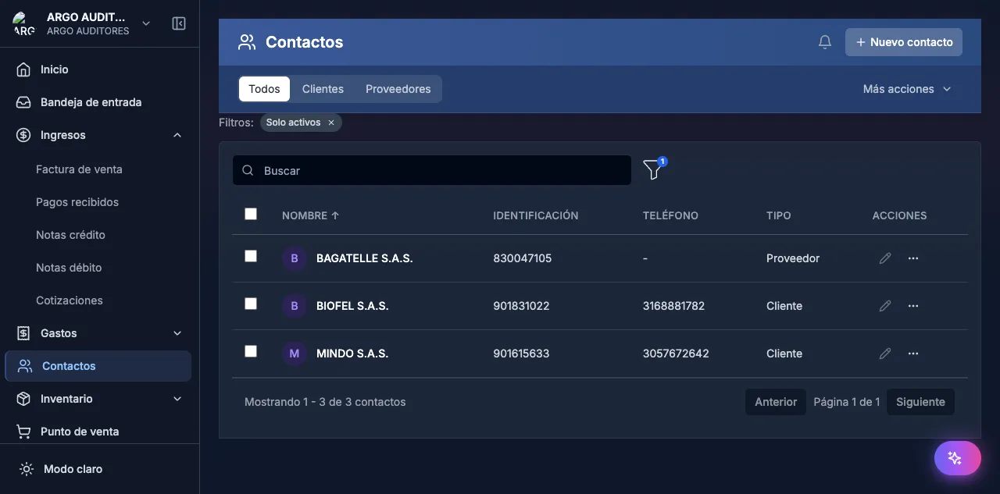This screenshot has width=1000, height=494.
Task: Launch the AI assistant floating button
Action: pos(957,457)
